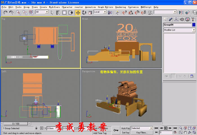Viewport: 197px width, 135px height.
Task: Click the large Set Keys key icon
Action: (116, 130)
